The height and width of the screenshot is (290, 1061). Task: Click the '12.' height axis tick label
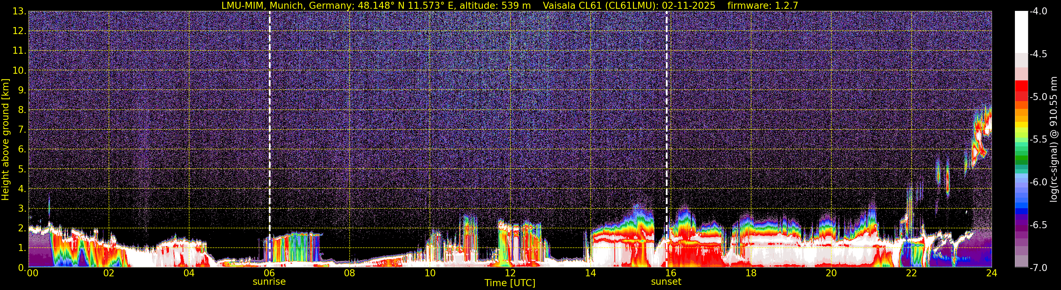[19, 31]
